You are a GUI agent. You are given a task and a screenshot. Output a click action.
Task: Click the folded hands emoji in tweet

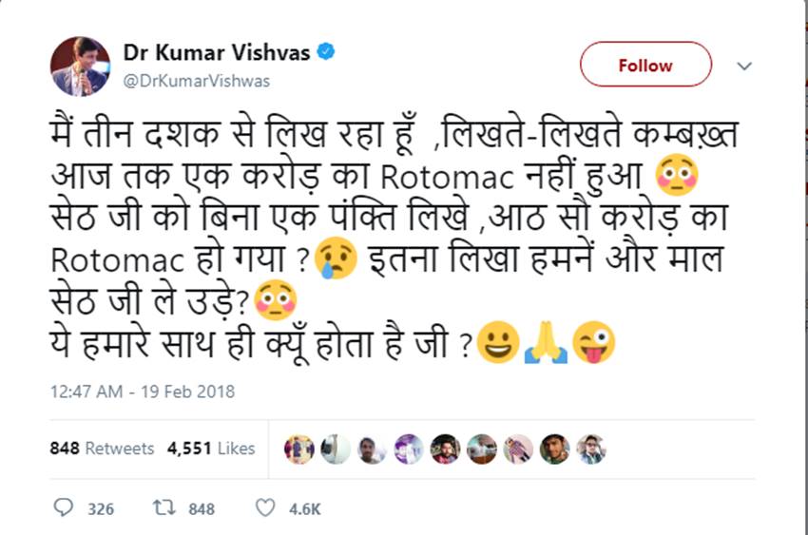pyautogui.click(x=546, y=344)
